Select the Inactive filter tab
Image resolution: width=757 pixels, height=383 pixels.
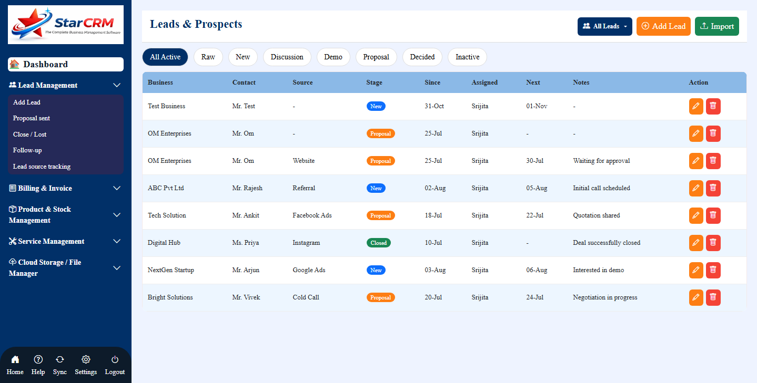[x=467, y=57]
